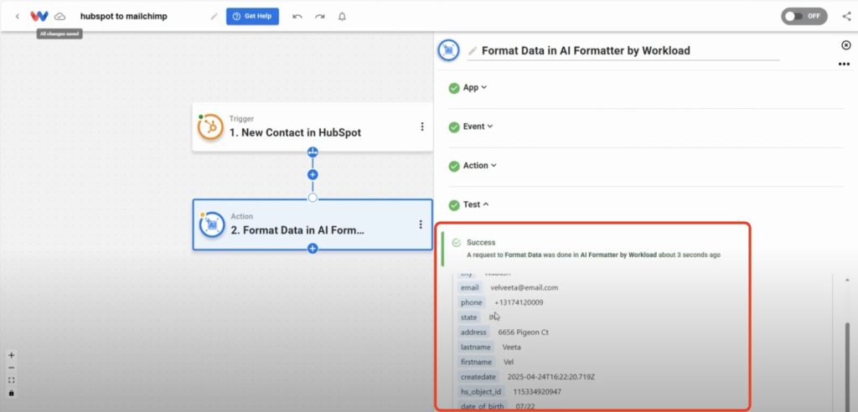Click the createdate timestamp value

point(551,377)
